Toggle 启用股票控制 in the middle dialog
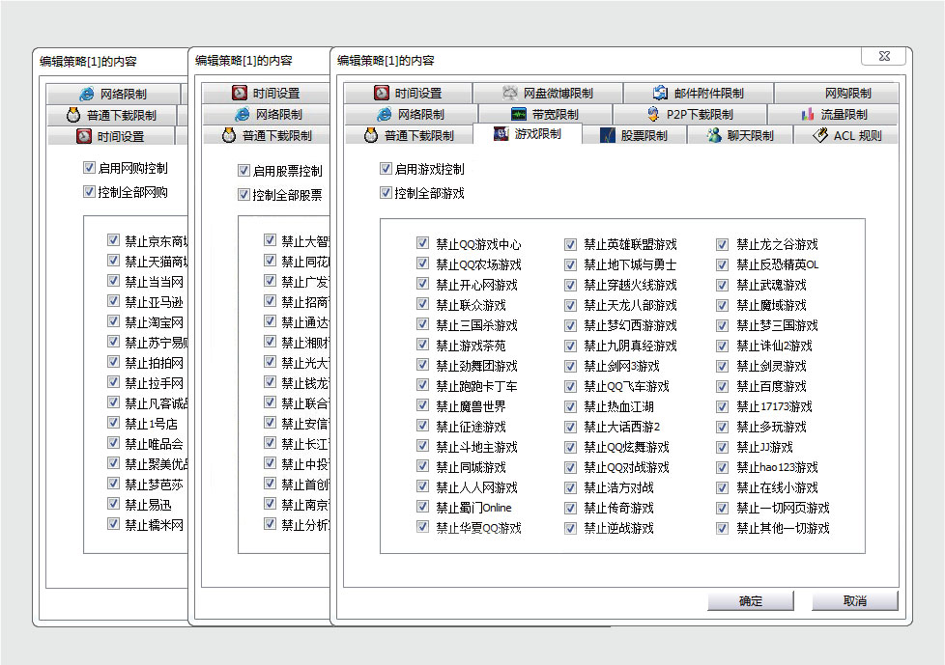945x665 pixels. click(x=243, y=171)
